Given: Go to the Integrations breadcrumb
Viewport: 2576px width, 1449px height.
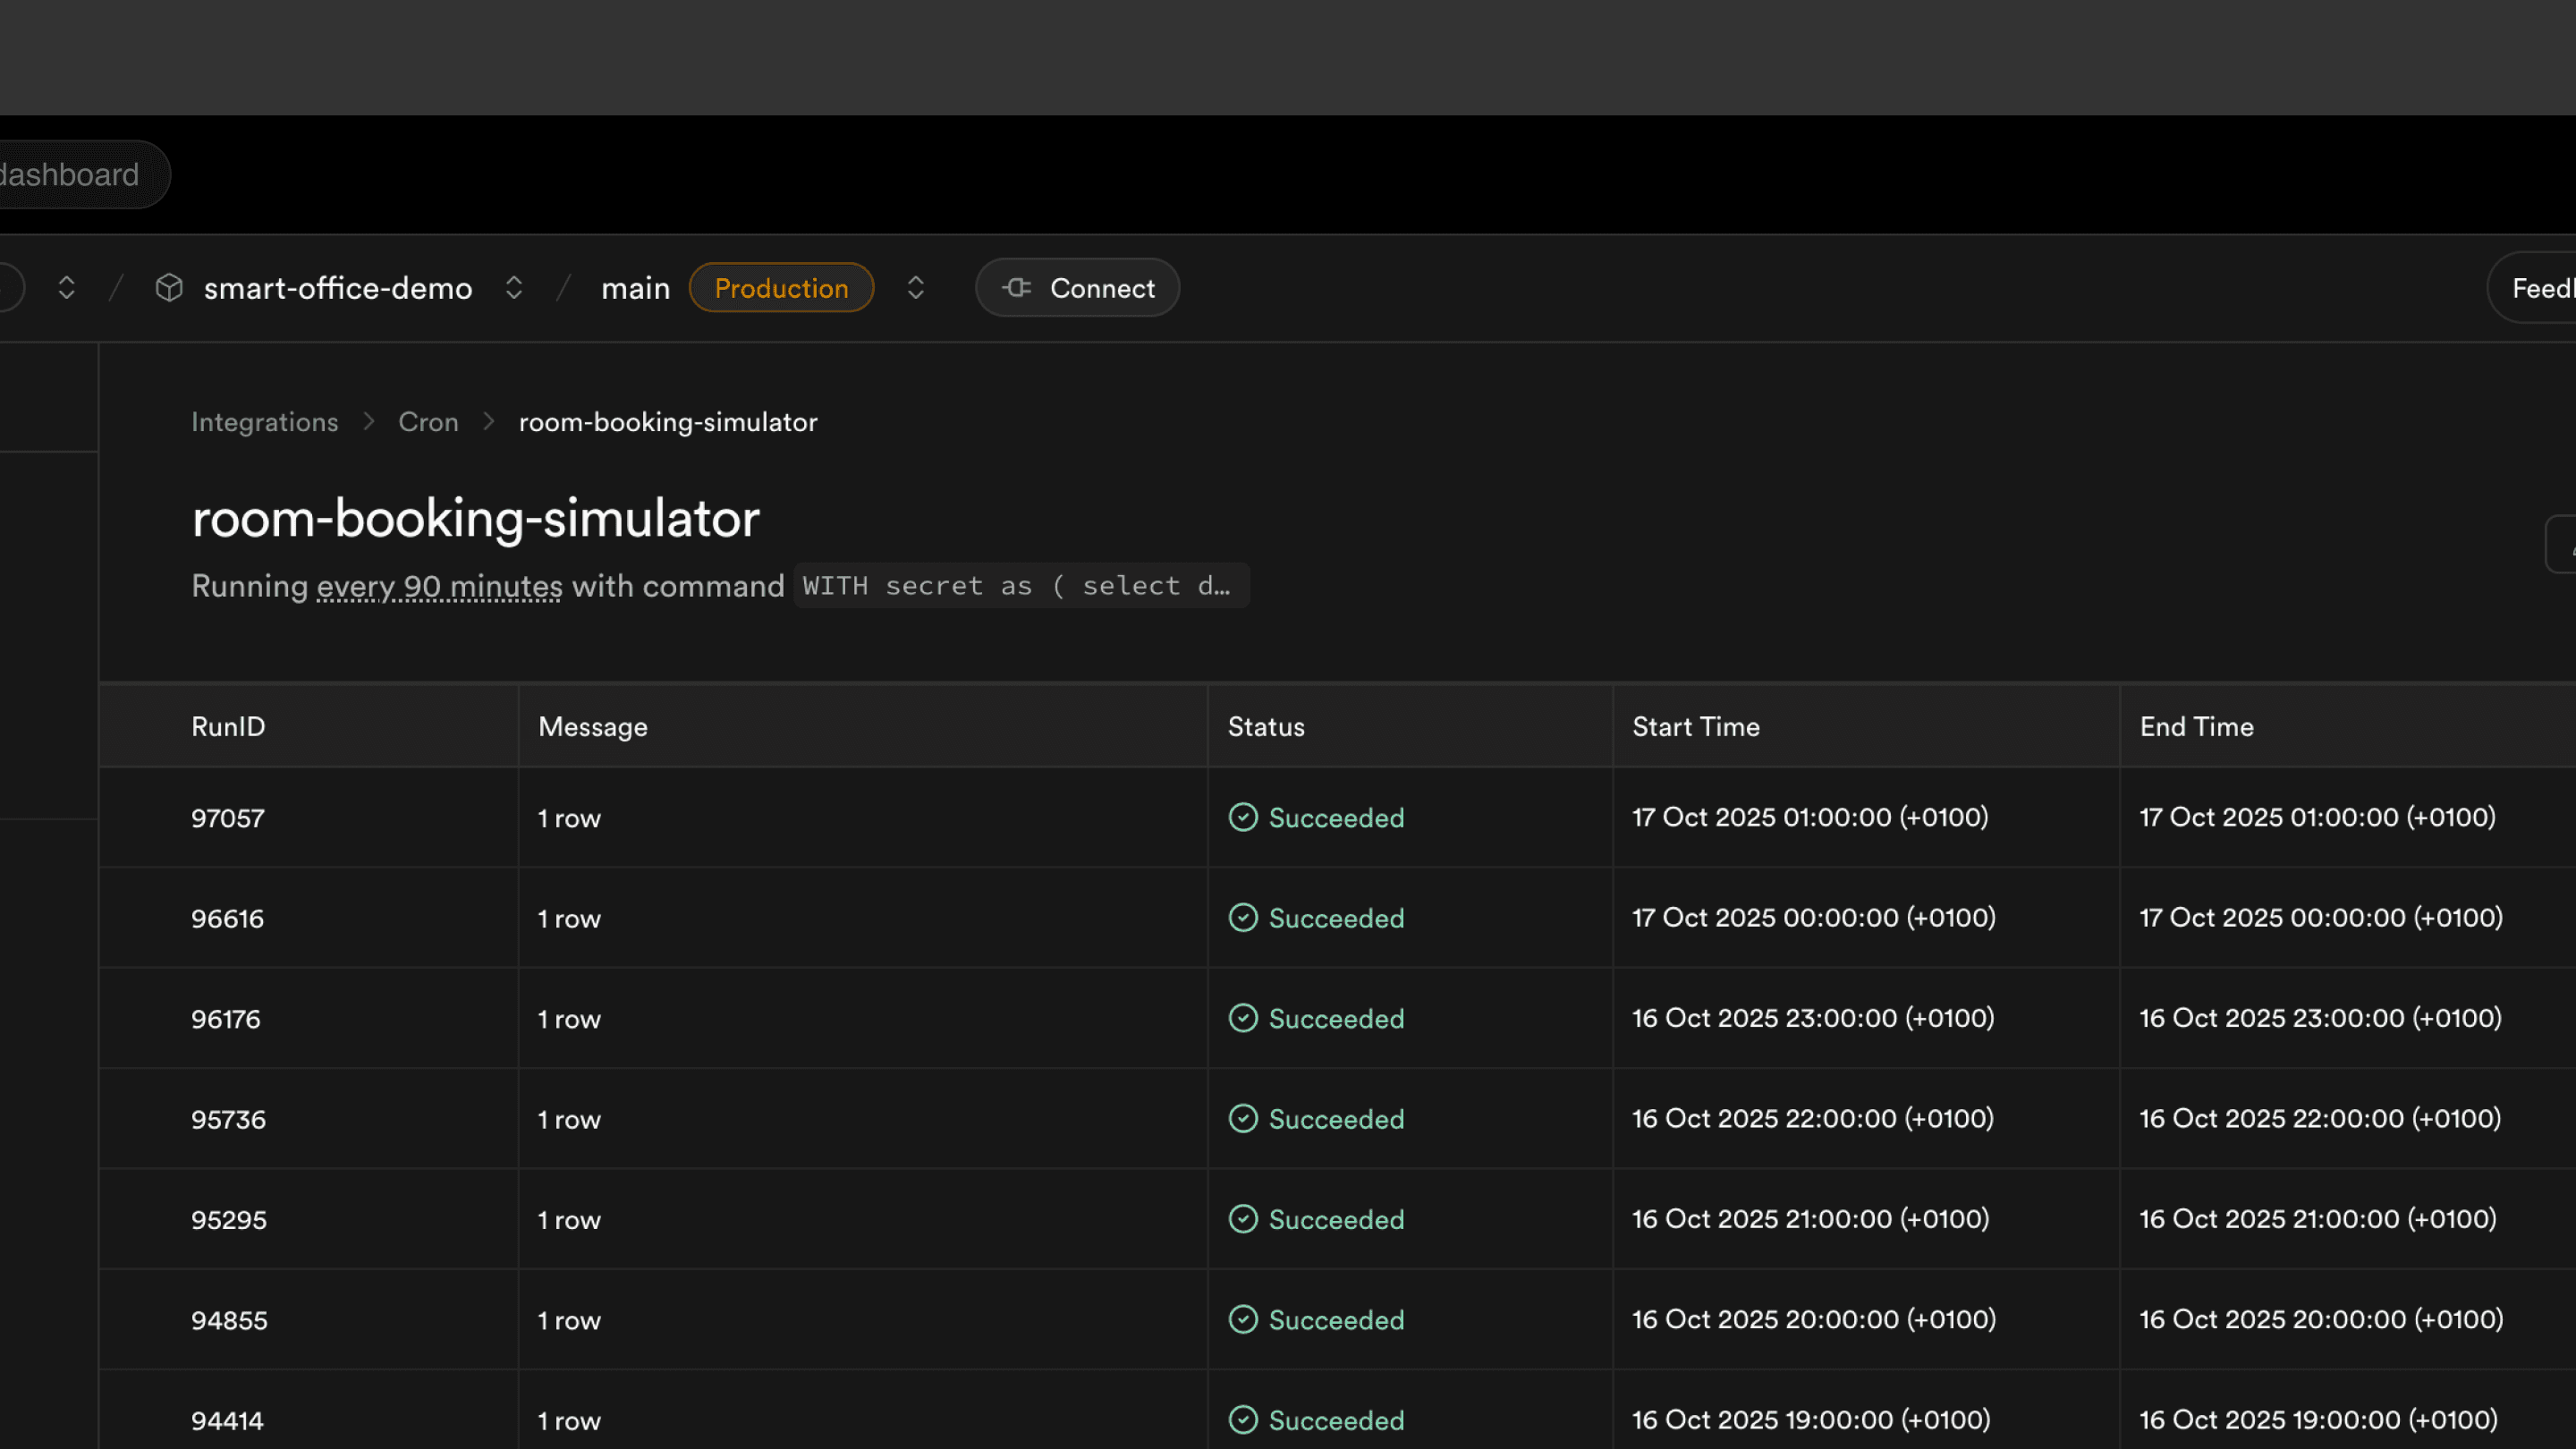Looking at the screenshot, I should pos(264,422).
